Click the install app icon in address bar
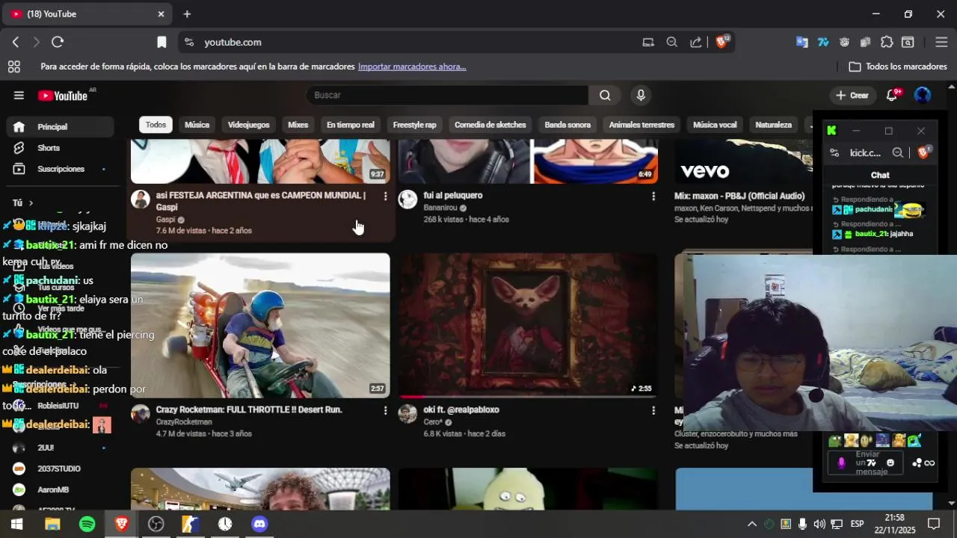 tap(648, 42)
